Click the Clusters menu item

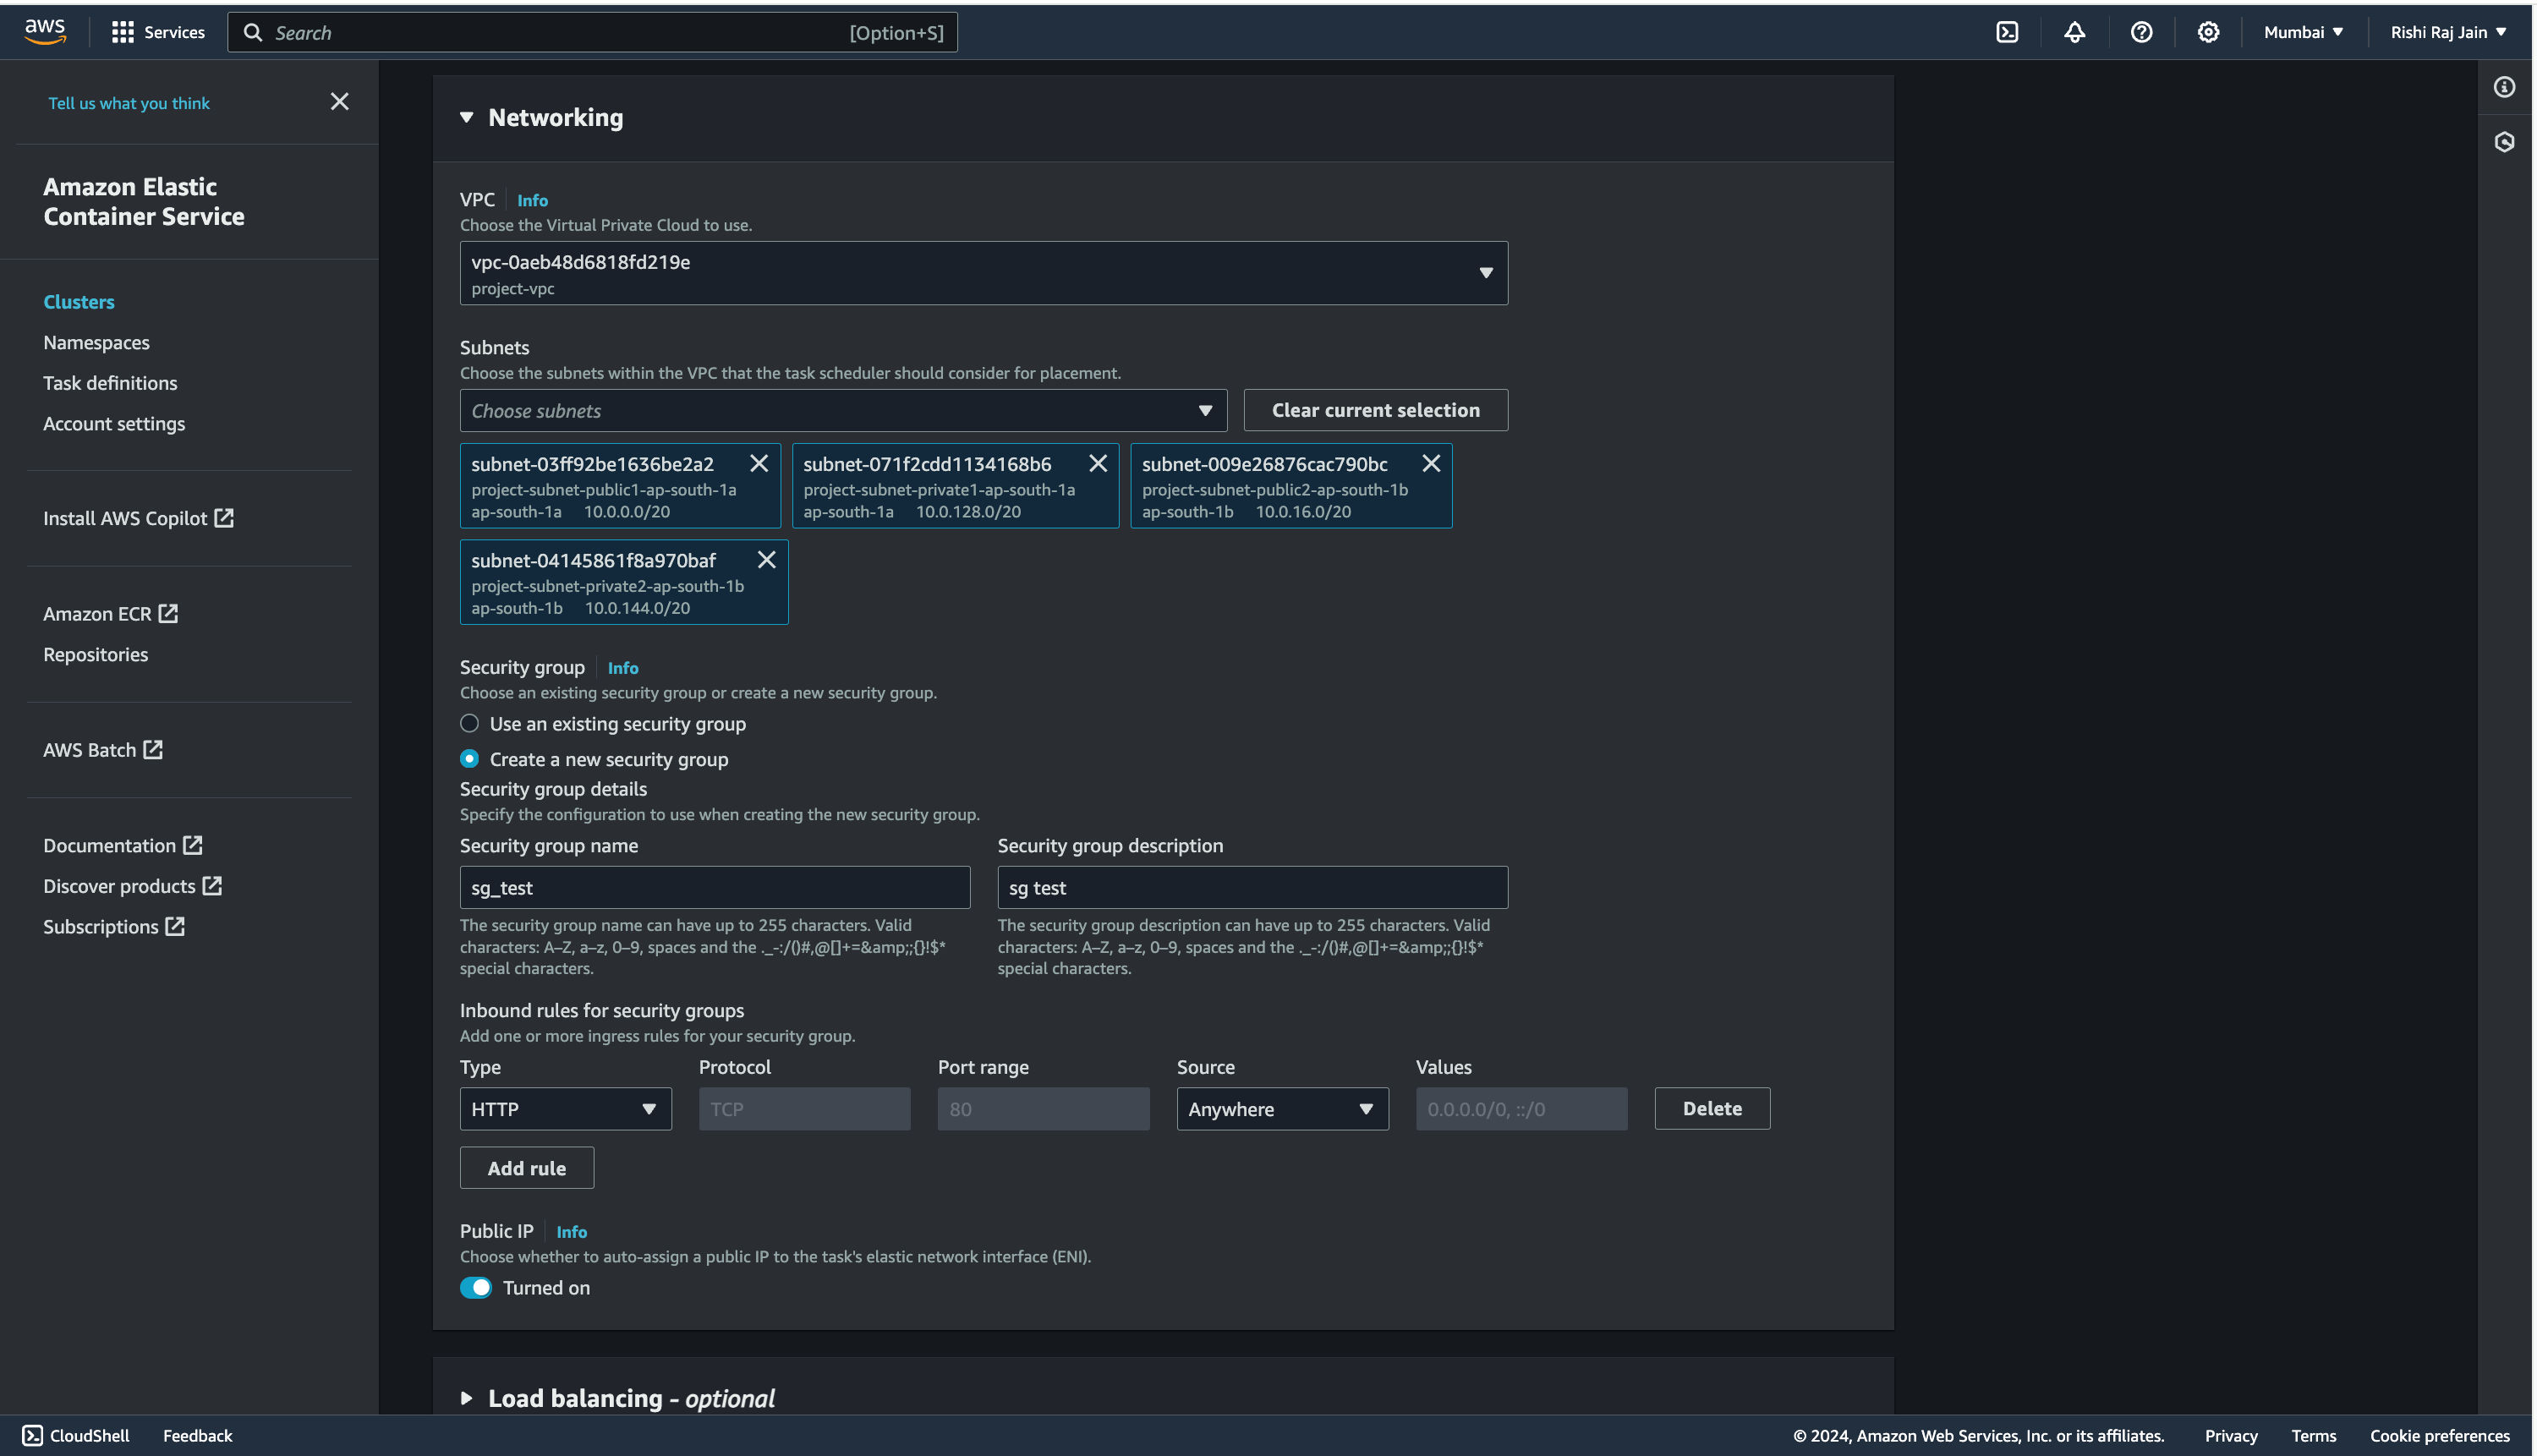coord(79,301)
